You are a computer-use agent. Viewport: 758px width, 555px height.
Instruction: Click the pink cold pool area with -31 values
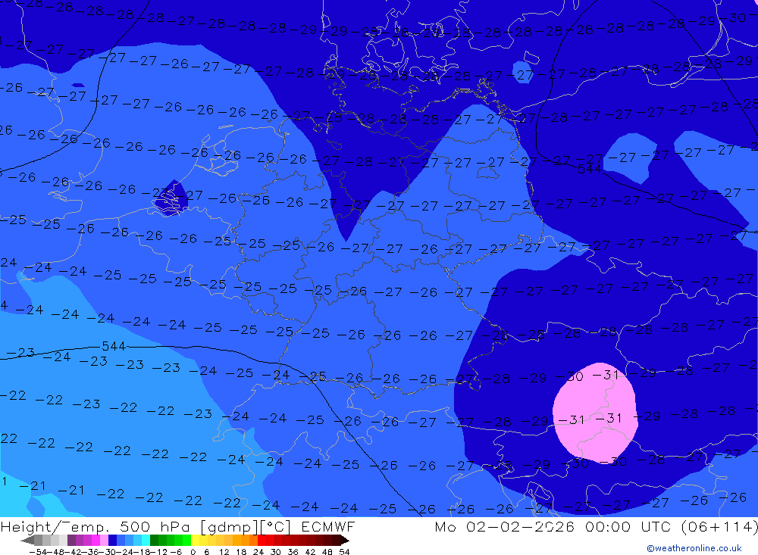point(596,413)
